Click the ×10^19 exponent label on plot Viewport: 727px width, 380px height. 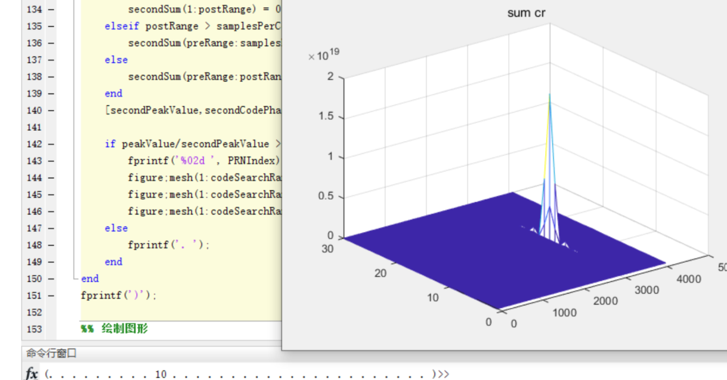[324, 55]
